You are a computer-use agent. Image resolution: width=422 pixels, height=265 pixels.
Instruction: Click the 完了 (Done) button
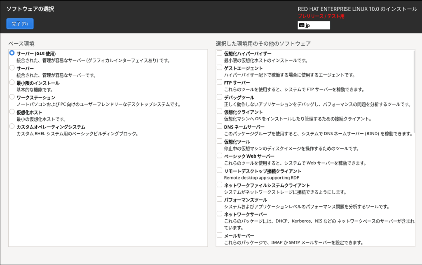(x=20, y=24)
